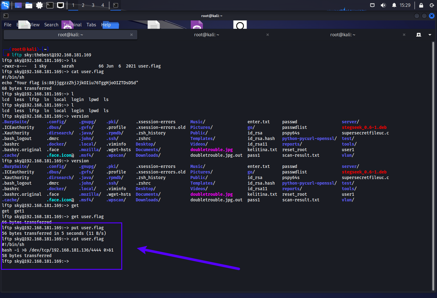The height and width of the screenshot is (298, 437).
Task: Close the second root@kali tab
Action: pyautogui.click(x=268, y=35)
